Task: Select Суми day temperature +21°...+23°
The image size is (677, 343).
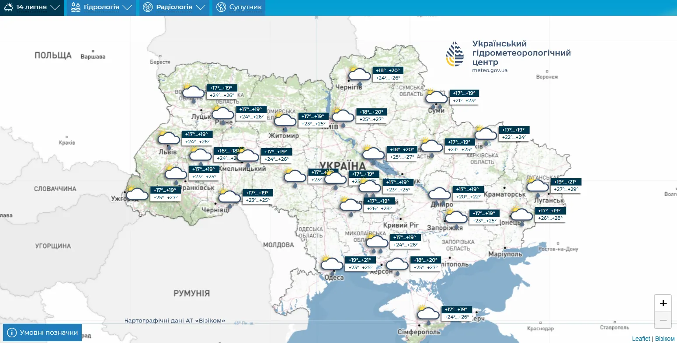Action: (464, 100)
